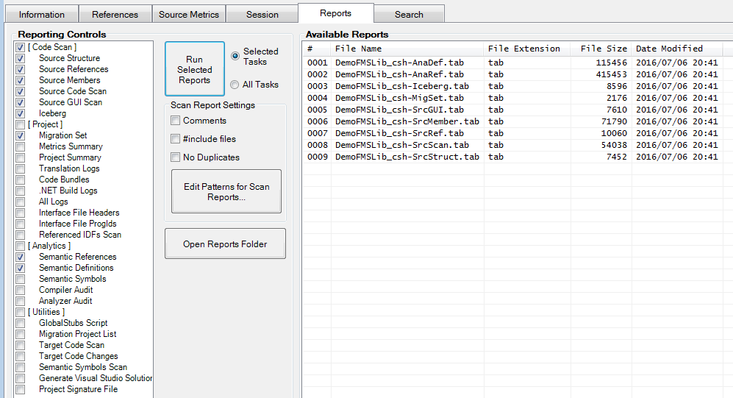Select the DemoFMSLib_csh-SrcScan.tab file entry
The width and height of the screenshot is (733, 398).
coord(401,145)
